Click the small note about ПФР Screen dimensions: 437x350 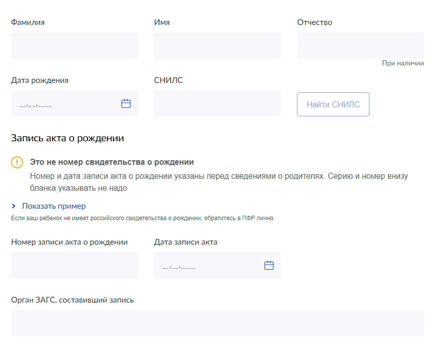tap(142, 218)
